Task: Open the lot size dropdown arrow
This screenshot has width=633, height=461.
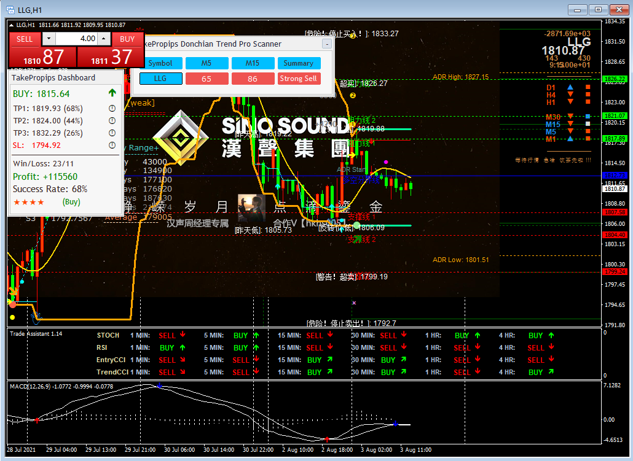Action: point(49,39)
